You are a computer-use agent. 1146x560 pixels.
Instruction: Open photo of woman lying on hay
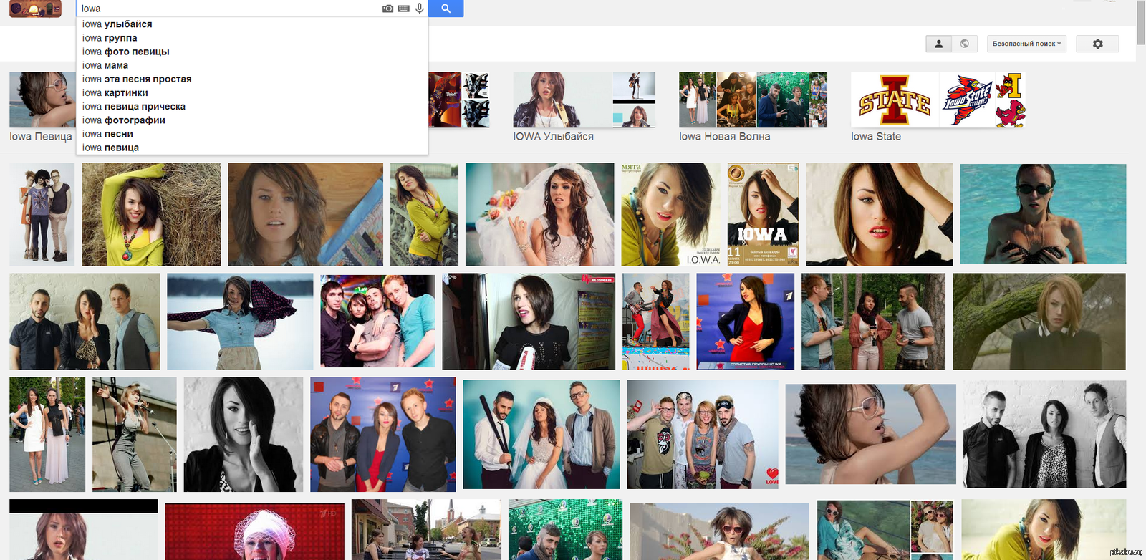[x=151, y=214]
